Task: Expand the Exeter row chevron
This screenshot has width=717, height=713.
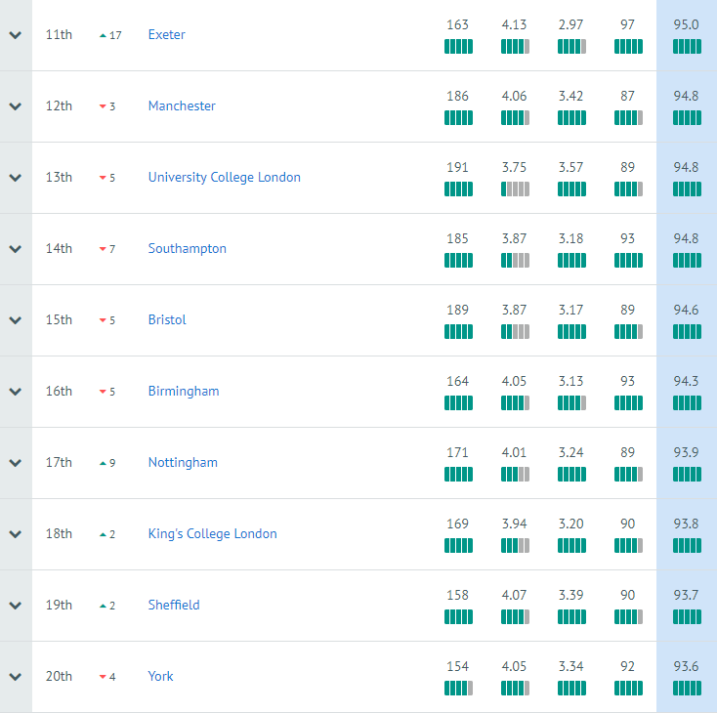Action: coord(16,35)
